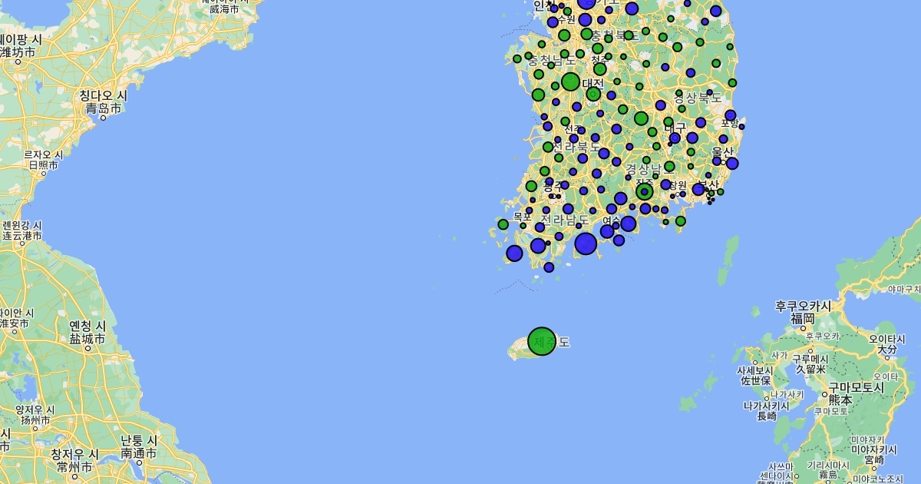Select the largest blue marker on the south coast
The image size is (921, 484).
(586, 244)
